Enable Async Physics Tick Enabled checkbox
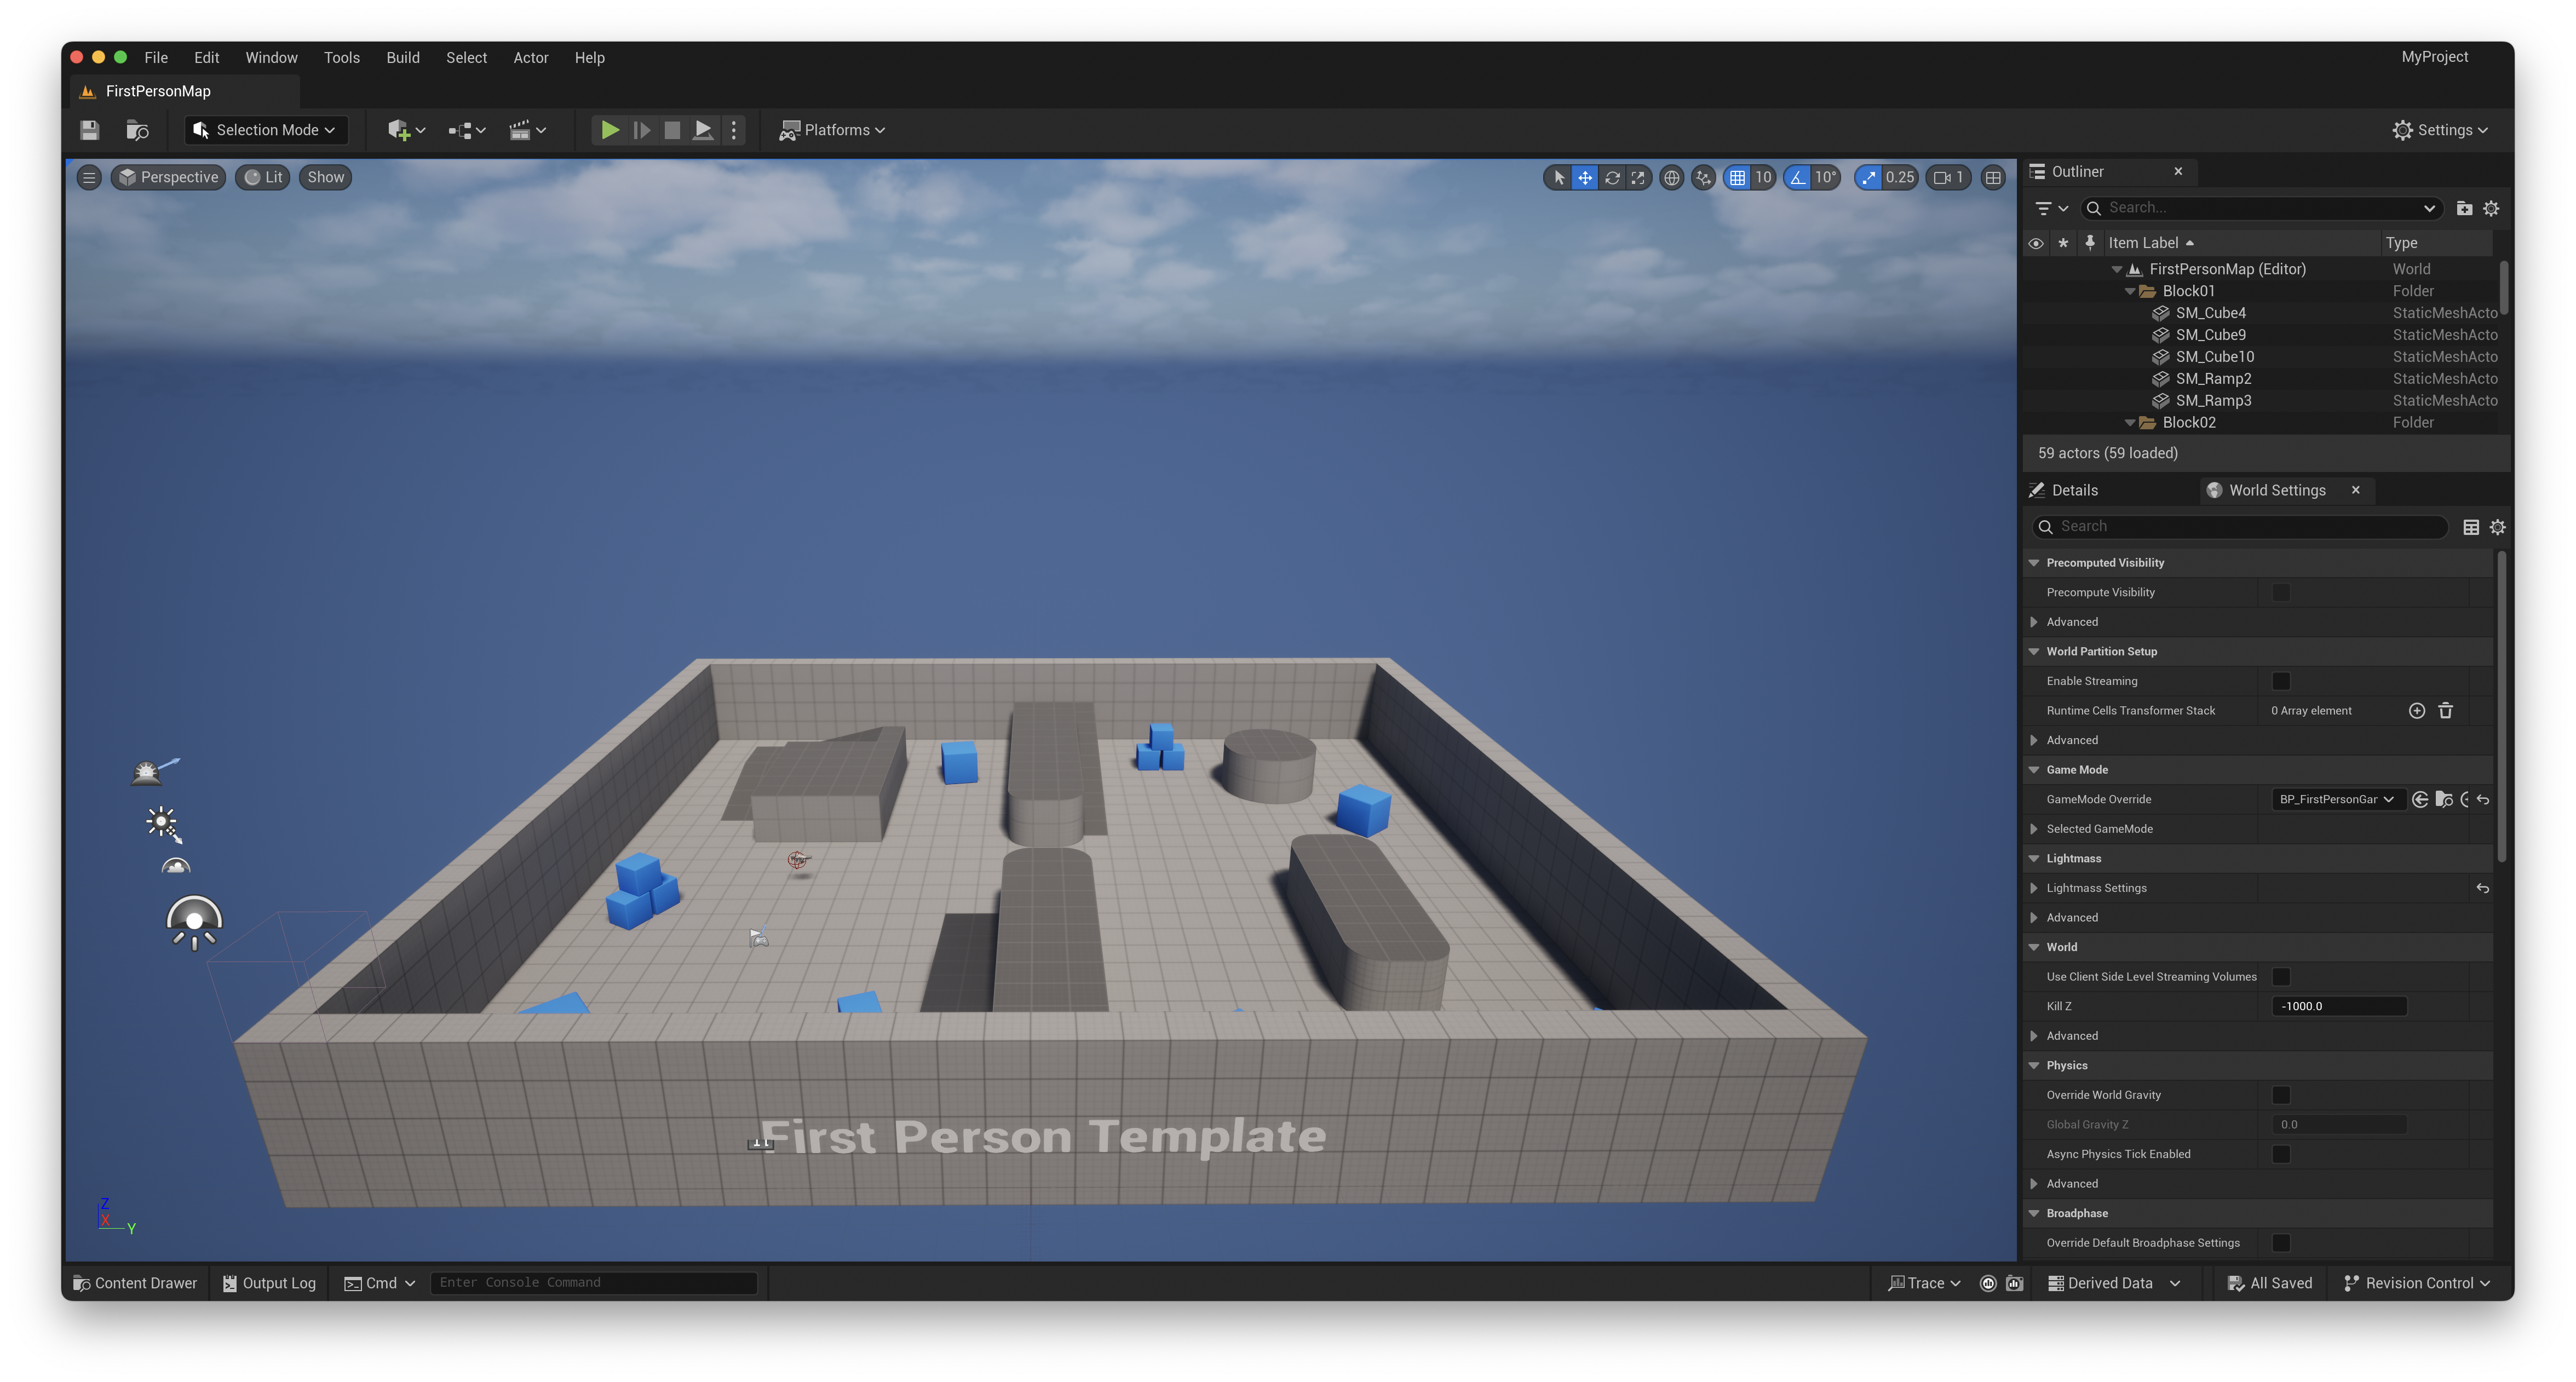This screenshot has height=1382, width=2576. click(x=2281, y=1154)
